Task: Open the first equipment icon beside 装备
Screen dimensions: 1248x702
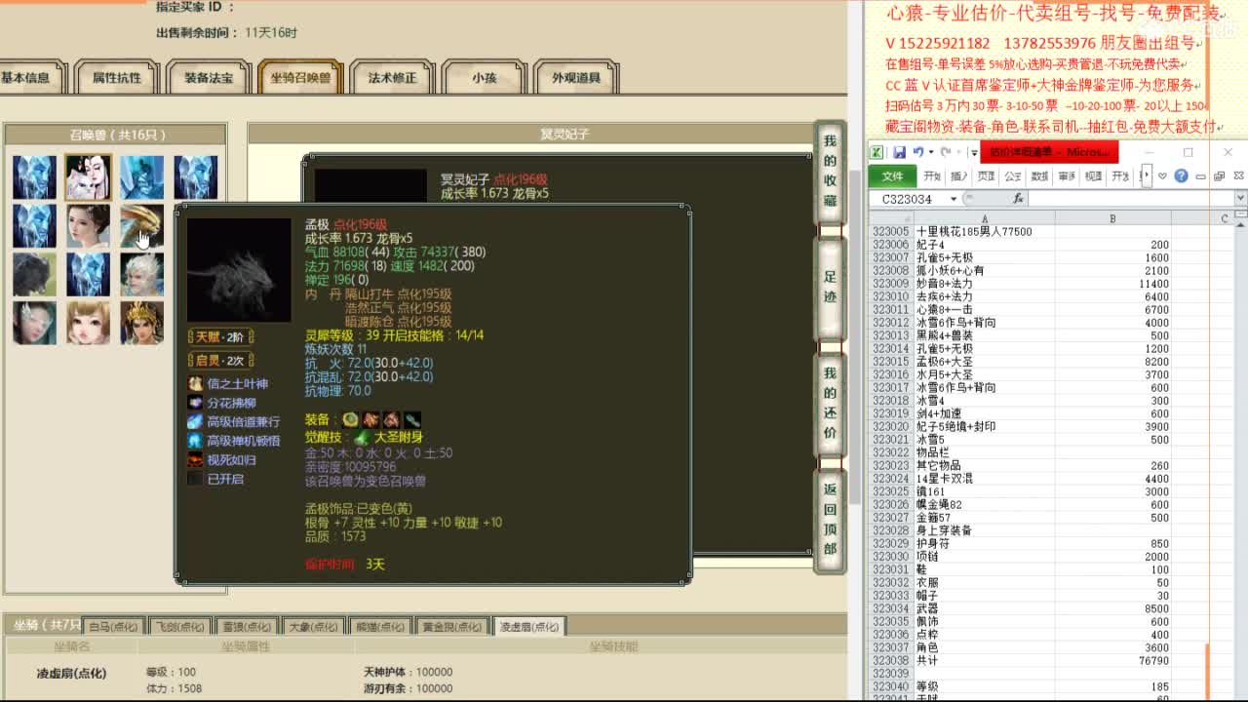Action: 350,420
